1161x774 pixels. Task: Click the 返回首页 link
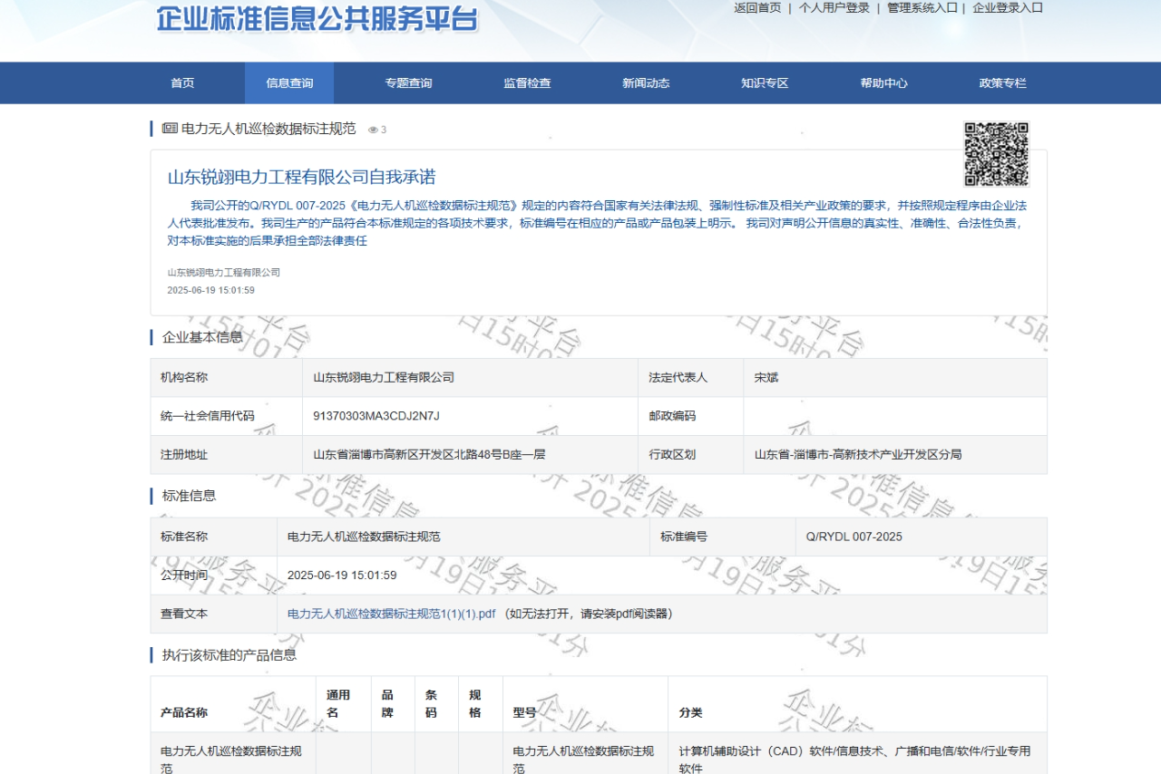click(757, 8)
